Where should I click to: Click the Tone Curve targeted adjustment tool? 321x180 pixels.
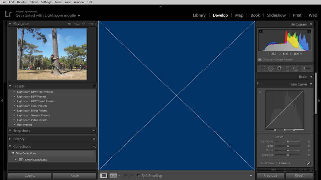tap(260, 92)
